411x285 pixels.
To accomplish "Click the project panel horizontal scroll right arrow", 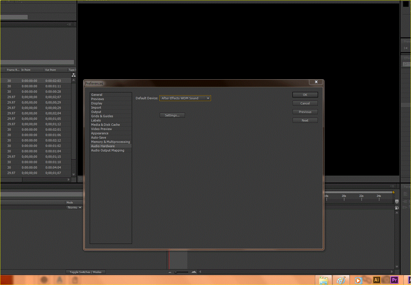I will tap(69, 179).
